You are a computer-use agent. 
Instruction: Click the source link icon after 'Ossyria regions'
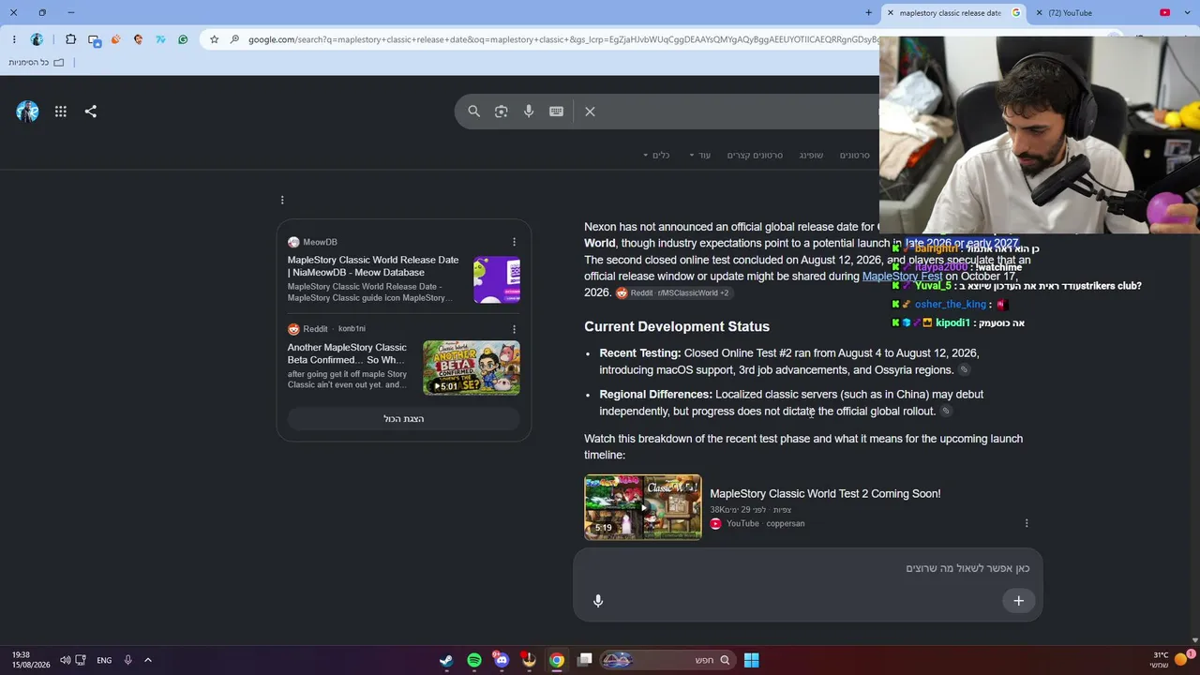click(964, 370)
